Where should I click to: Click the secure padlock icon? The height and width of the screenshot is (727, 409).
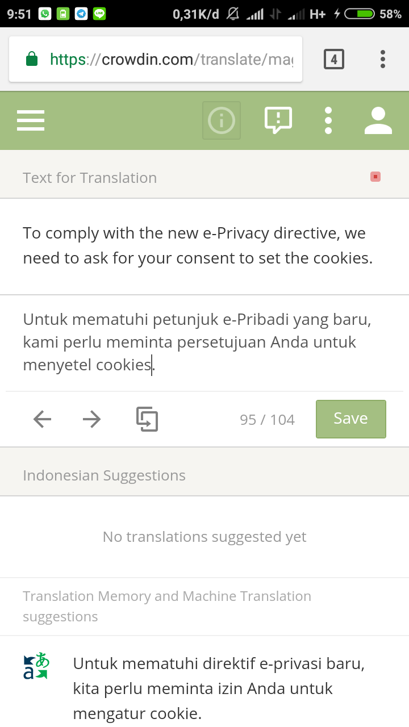[32, 59]
